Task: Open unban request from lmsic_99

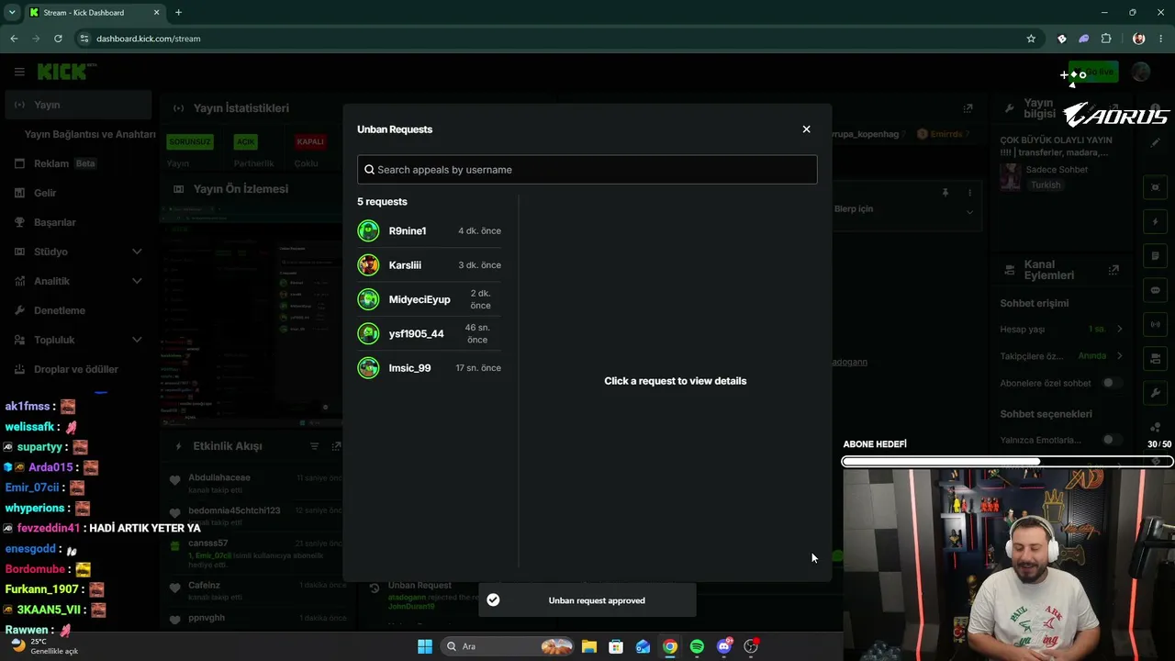Action: pyautogui.click(x=430, y=368)
